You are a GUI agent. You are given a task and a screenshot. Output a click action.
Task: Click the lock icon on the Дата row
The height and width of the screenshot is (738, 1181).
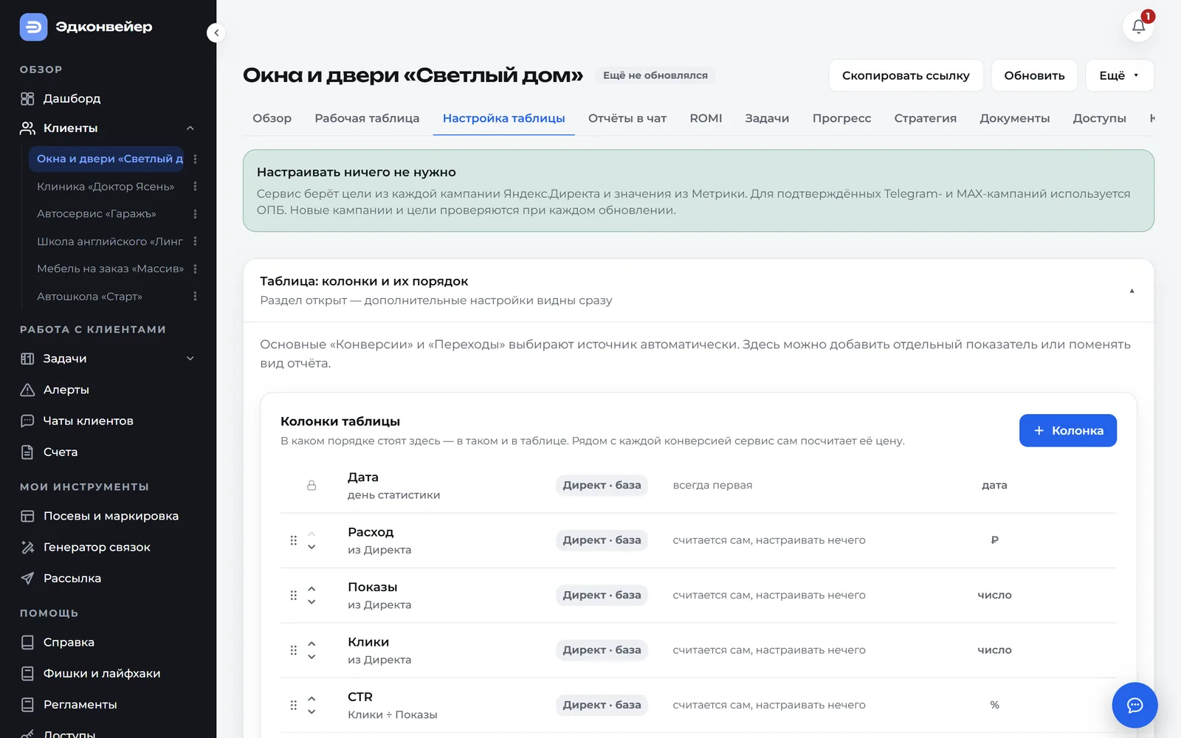point(311,486)
